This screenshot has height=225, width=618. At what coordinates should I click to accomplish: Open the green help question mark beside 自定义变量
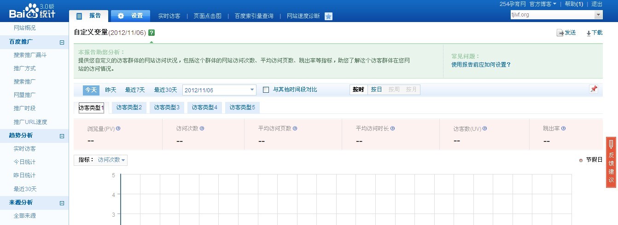152,33
